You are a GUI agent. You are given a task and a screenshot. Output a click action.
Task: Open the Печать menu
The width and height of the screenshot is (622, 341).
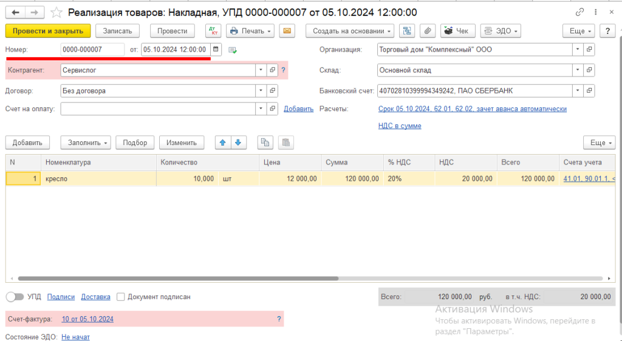coord(250,31)
